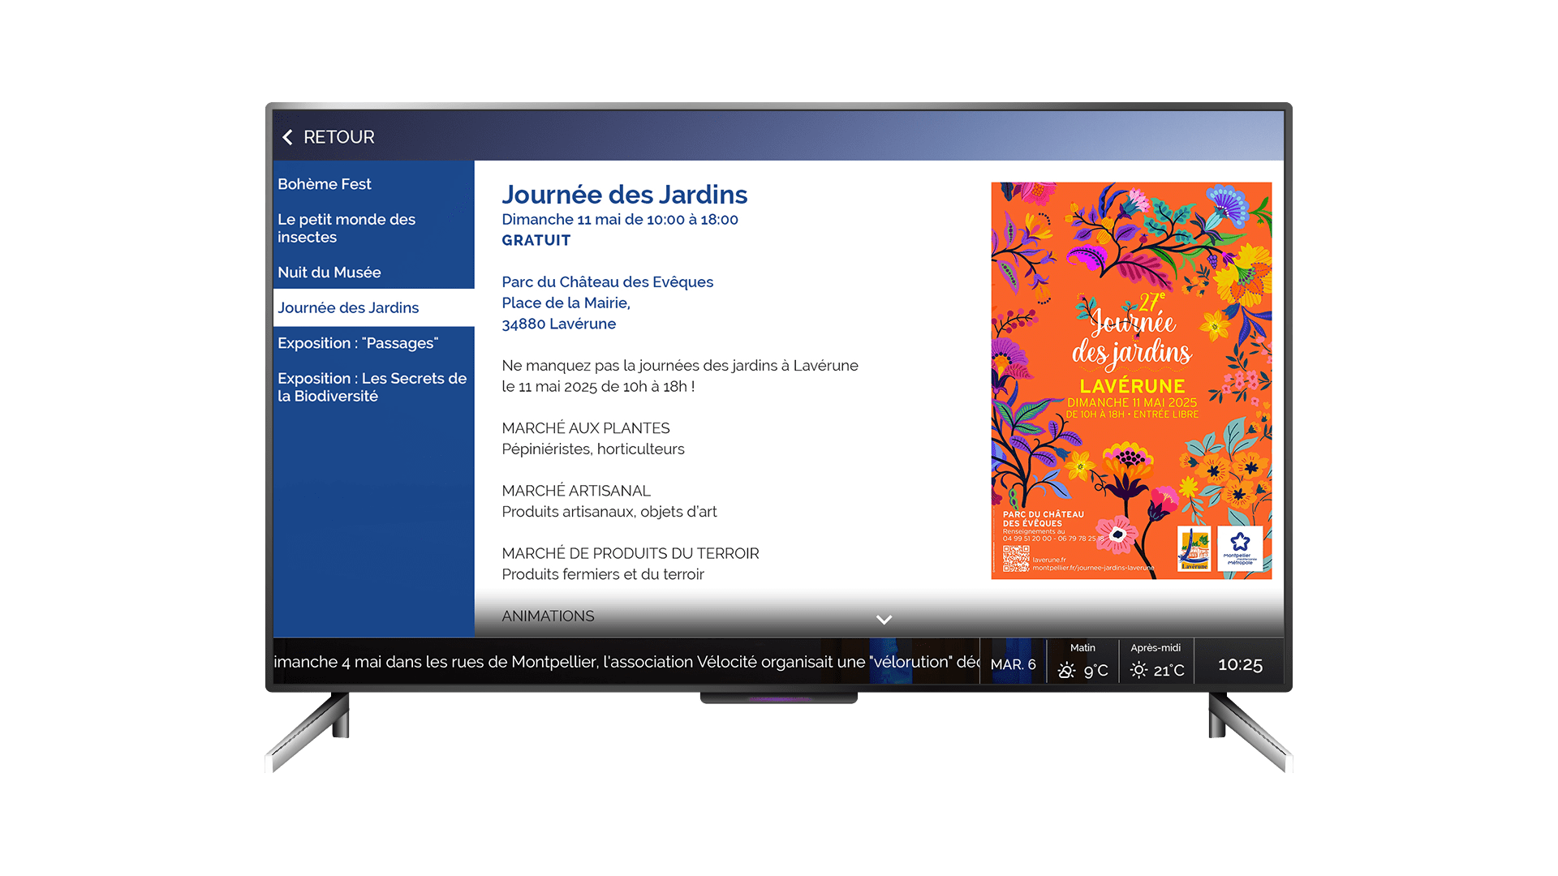Click MARCHÉ DE PRODUITS DU TERROIR heading
Screen dimensions: 1558x876
[x=631, y=553]
